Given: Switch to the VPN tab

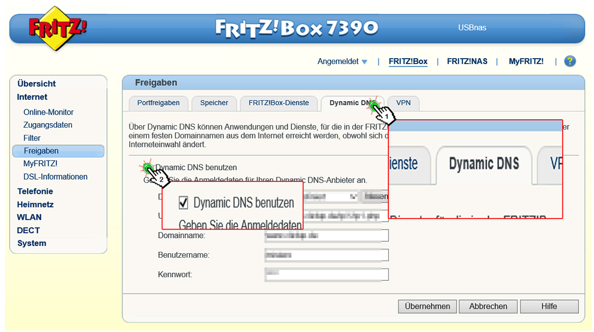Looking at the screenshot, I should 404,103.
